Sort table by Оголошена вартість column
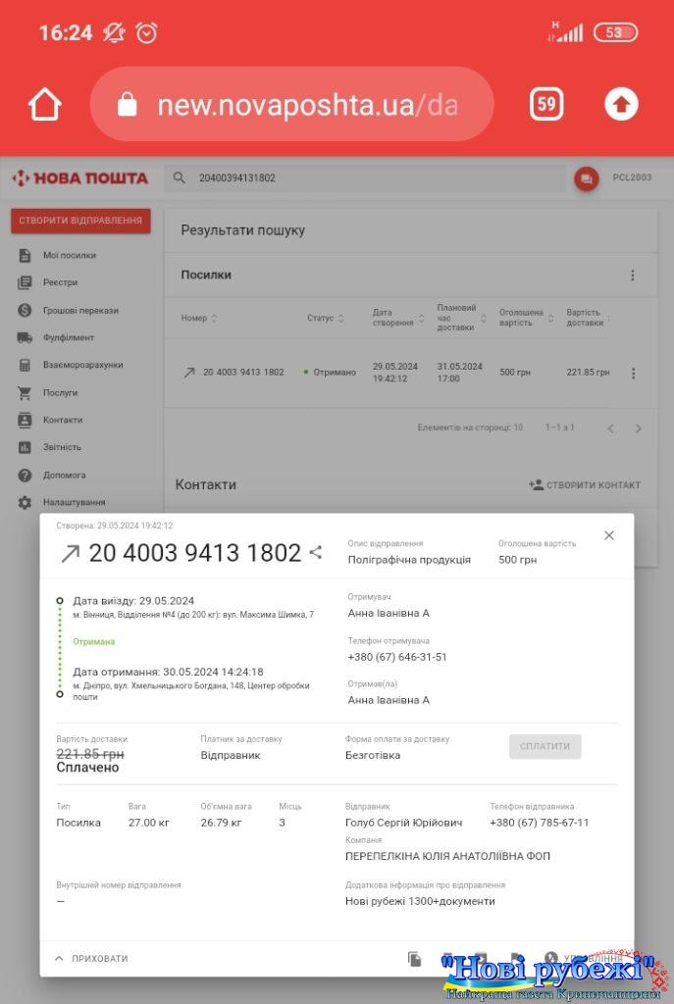Screen dimensions: 674x1004 pyautogui.click(x=526, y=318)
